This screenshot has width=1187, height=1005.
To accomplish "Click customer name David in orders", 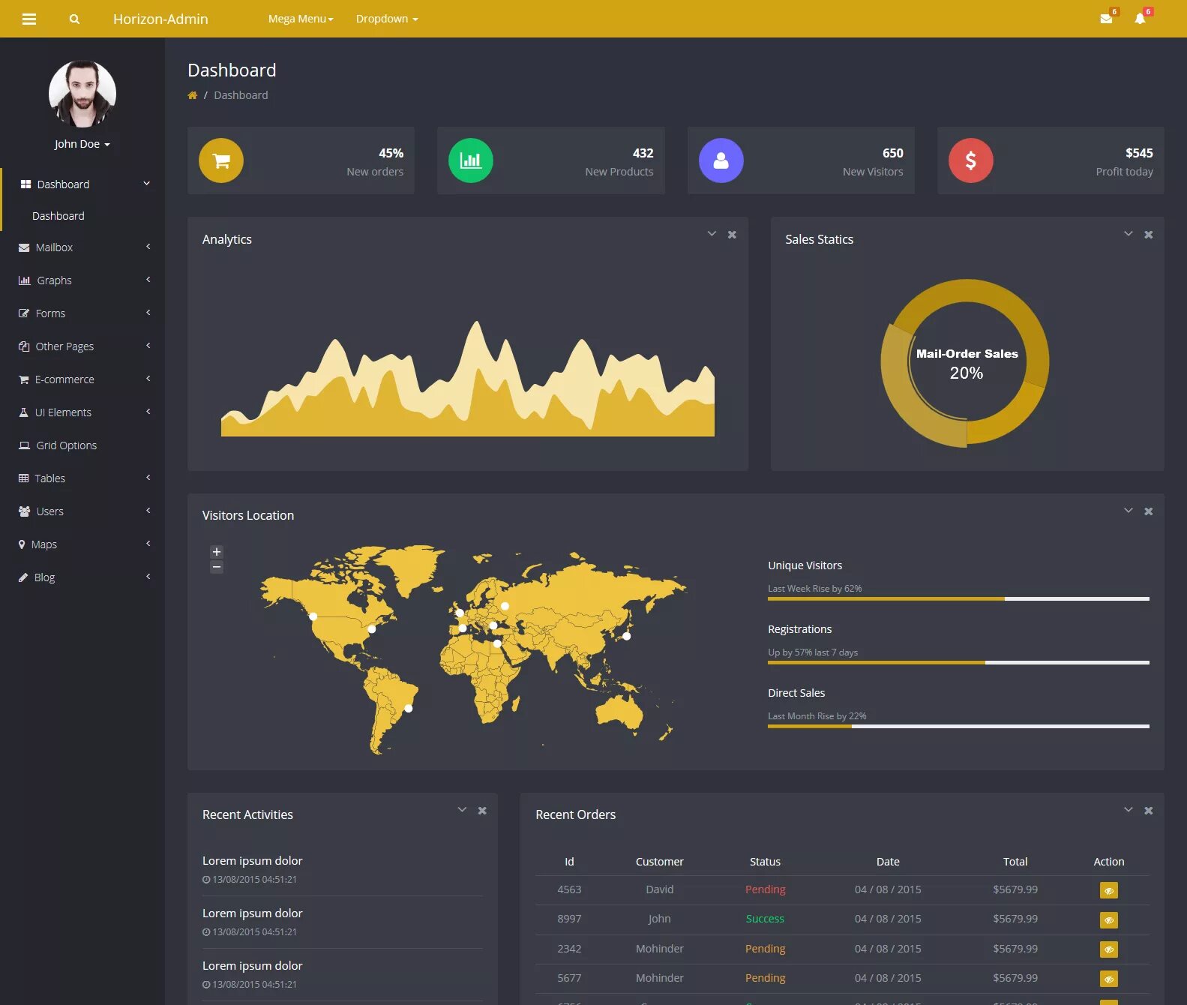I will click(x=660, y=889).
